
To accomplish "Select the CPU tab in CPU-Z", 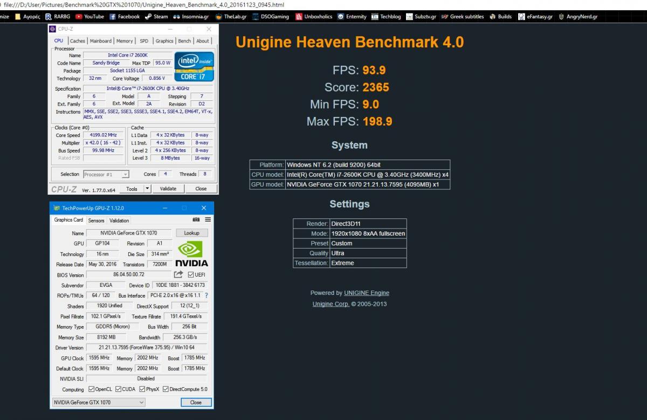I will click(x=59, y=40).
